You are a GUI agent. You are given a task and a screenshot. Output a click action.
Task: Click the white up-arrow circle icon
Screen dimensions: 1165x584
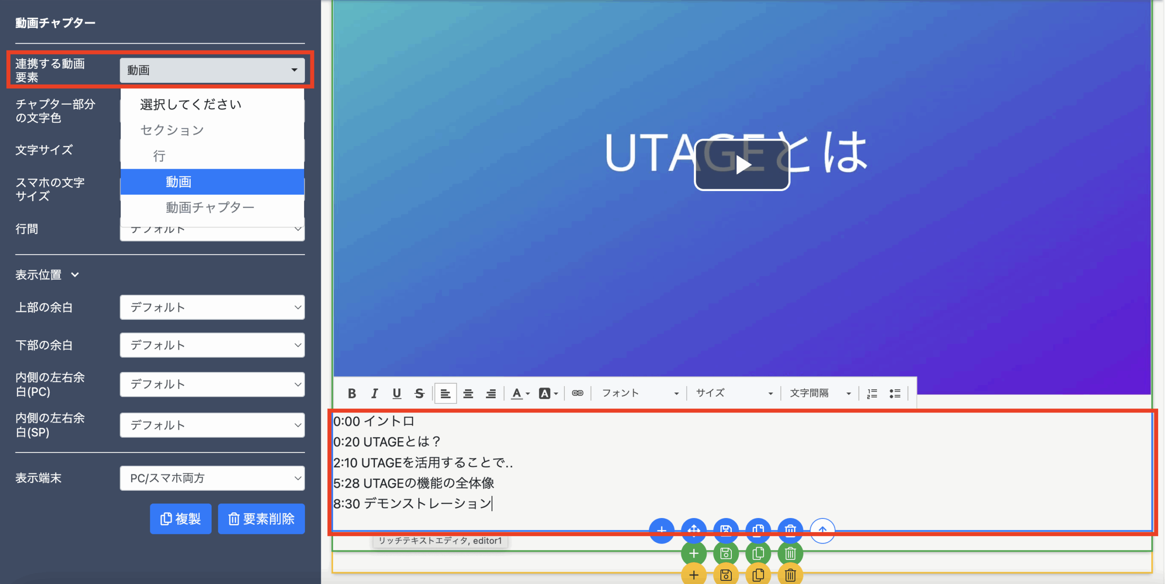[822, 530]
